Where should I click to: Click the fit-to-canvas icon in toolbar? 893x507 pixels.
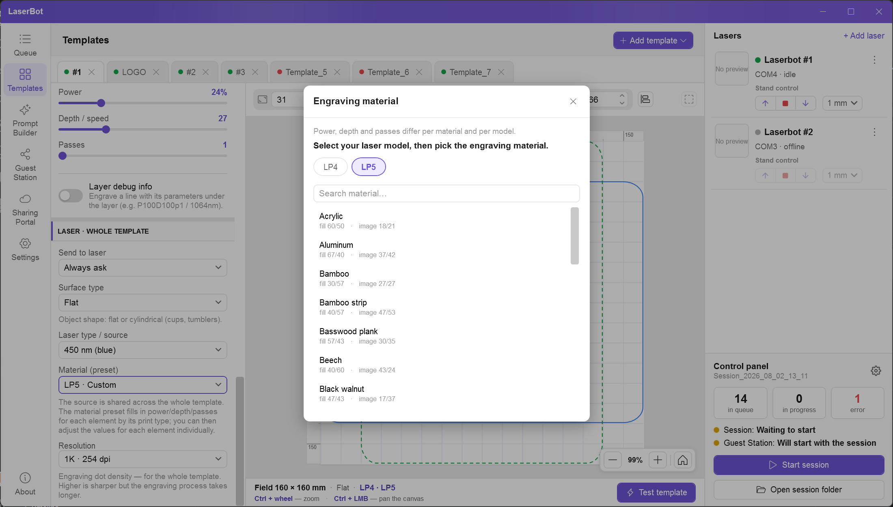click(263, 99)
